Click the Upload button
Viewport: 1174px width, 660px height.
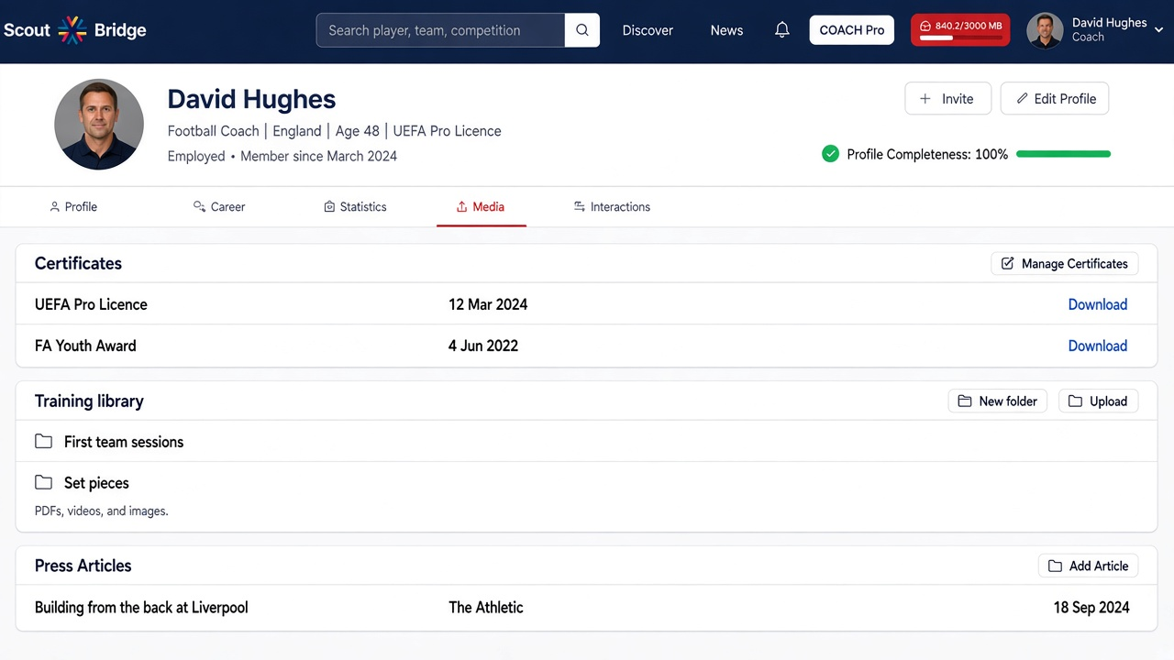(x=1099, y=401)
